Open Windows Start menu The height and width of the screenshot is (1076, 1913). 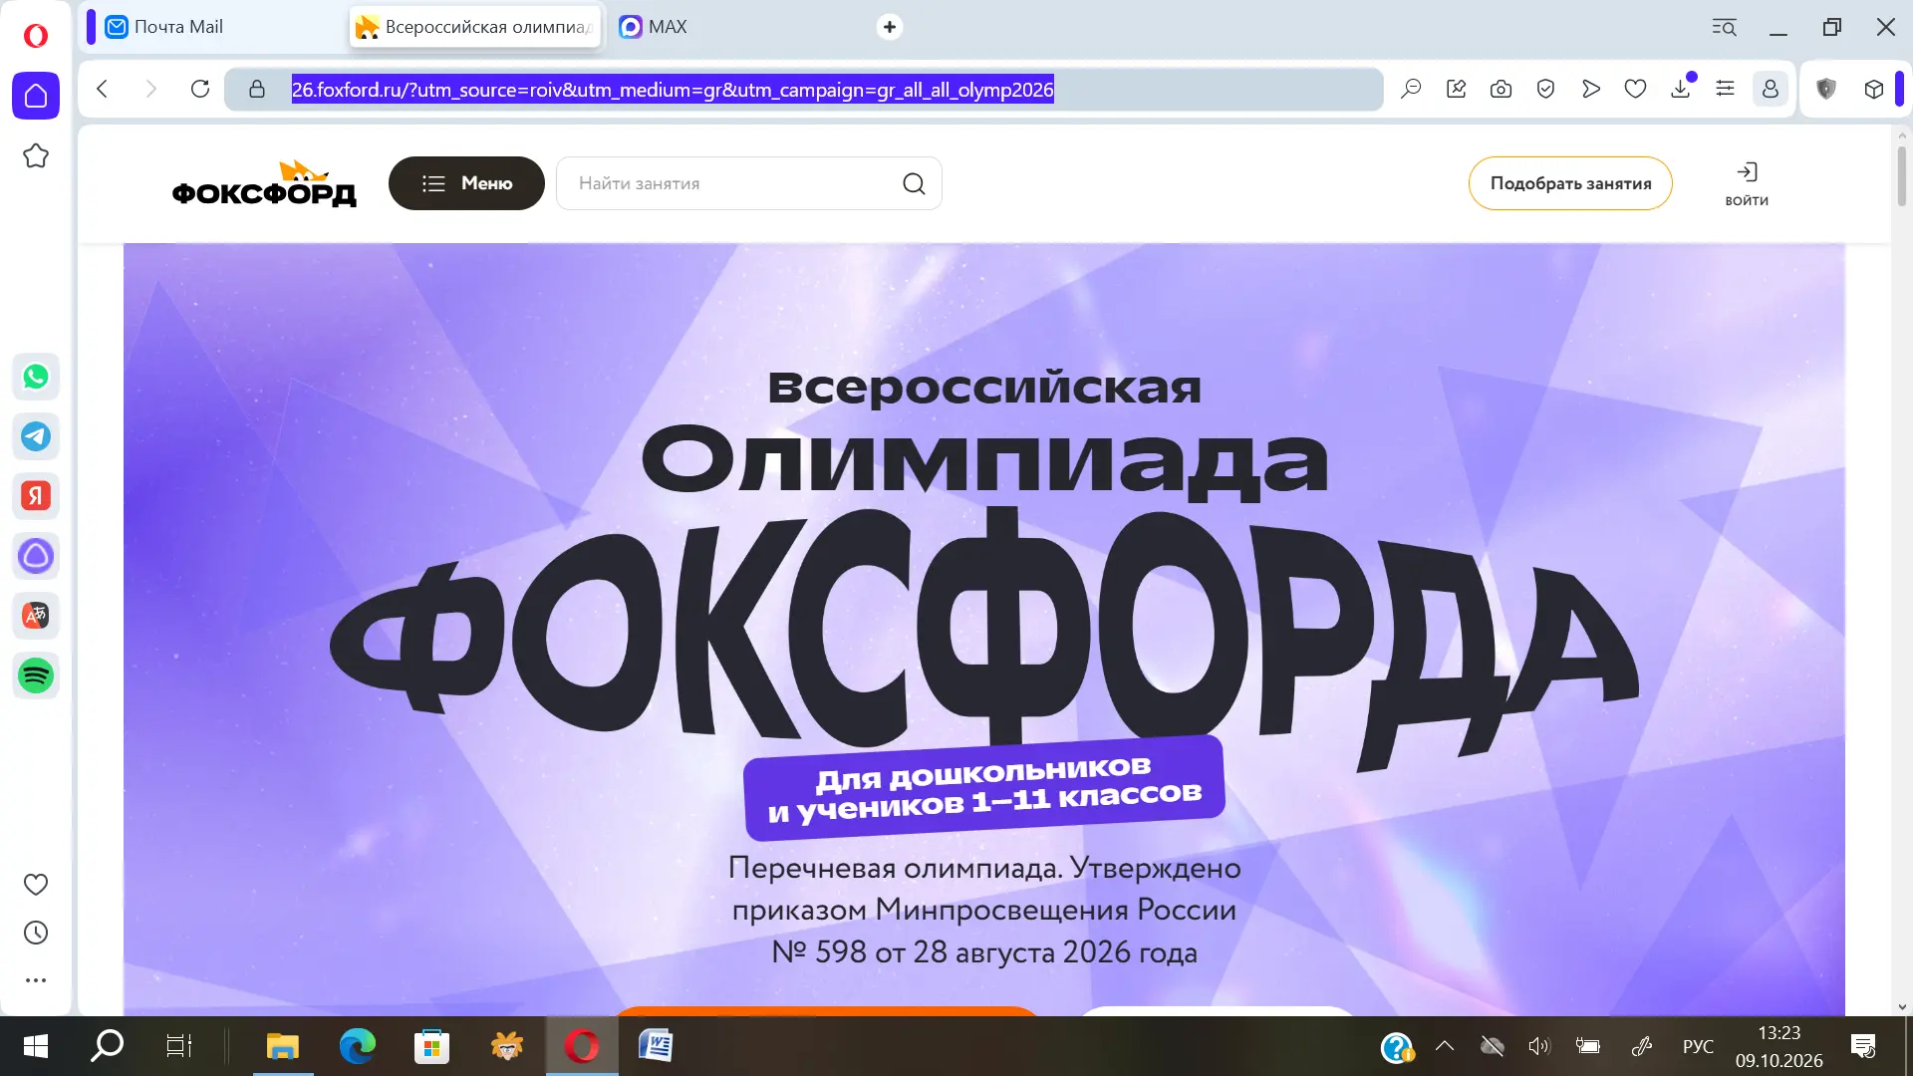click(36, 1046)
